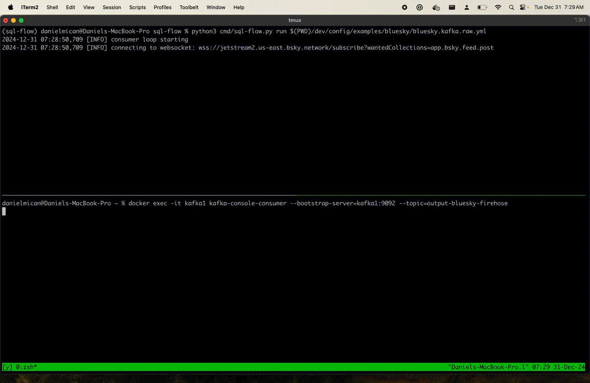Open the Apple menu

pos(11,7)
